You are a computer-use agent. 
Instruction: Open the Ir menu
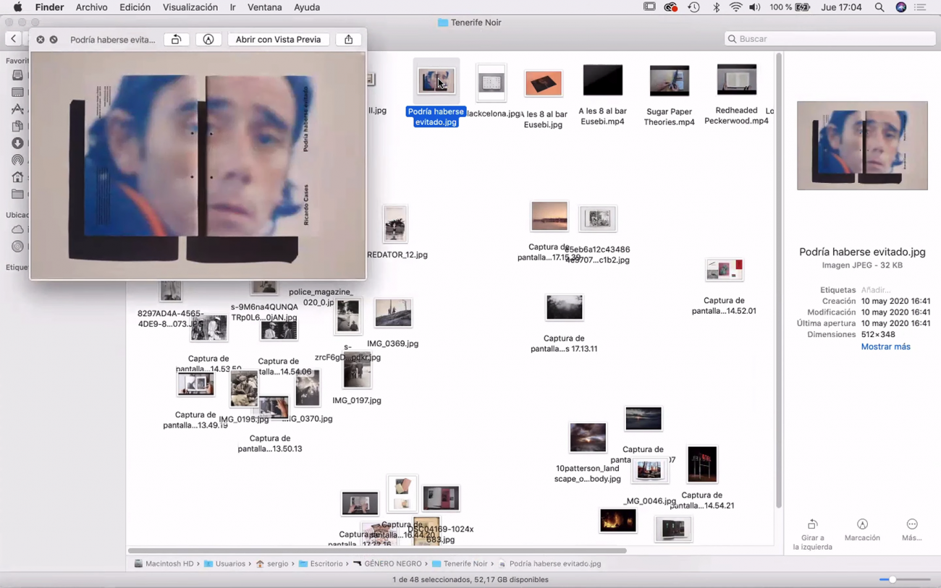[x=233, y=7]
